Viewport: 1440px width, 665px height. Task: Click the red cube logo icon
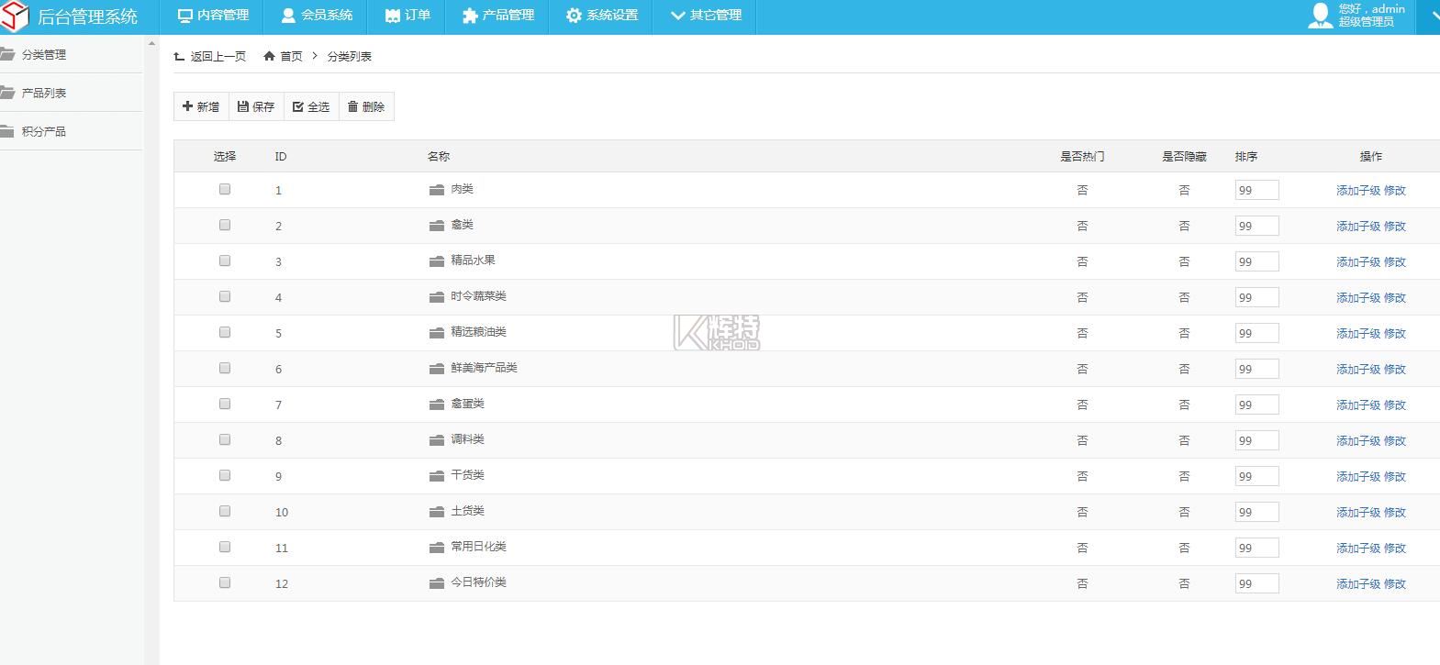tap(16, 17)
